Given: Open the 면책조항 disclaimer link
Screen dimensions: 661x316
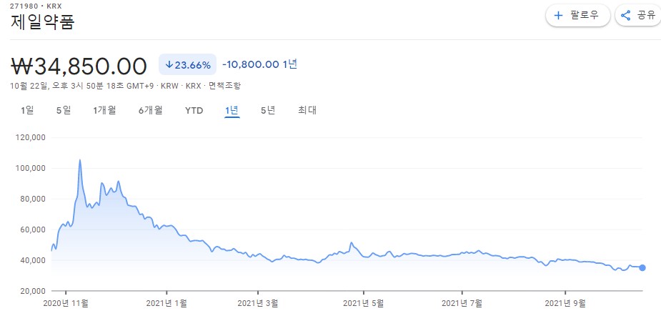Looking at the screenshot, I should pos(226,86).
